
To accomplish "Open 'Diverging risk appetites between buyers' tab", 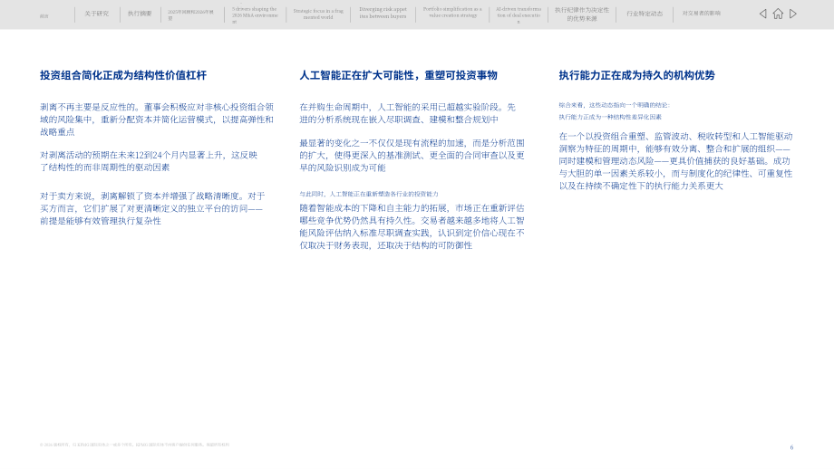I will click(x=383, y=13).
